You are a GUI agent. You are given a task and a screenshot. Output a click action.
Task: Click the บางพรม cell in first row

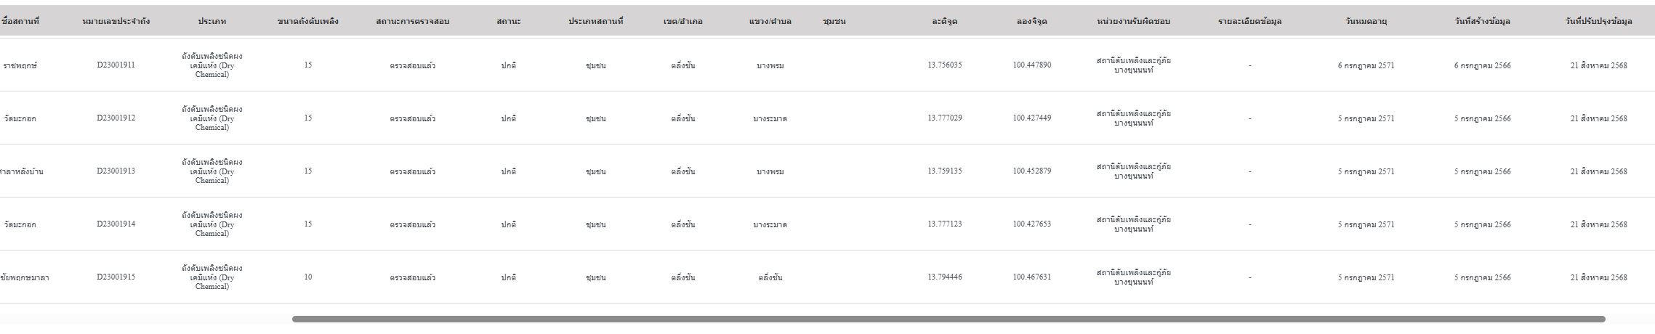[770, 65]
